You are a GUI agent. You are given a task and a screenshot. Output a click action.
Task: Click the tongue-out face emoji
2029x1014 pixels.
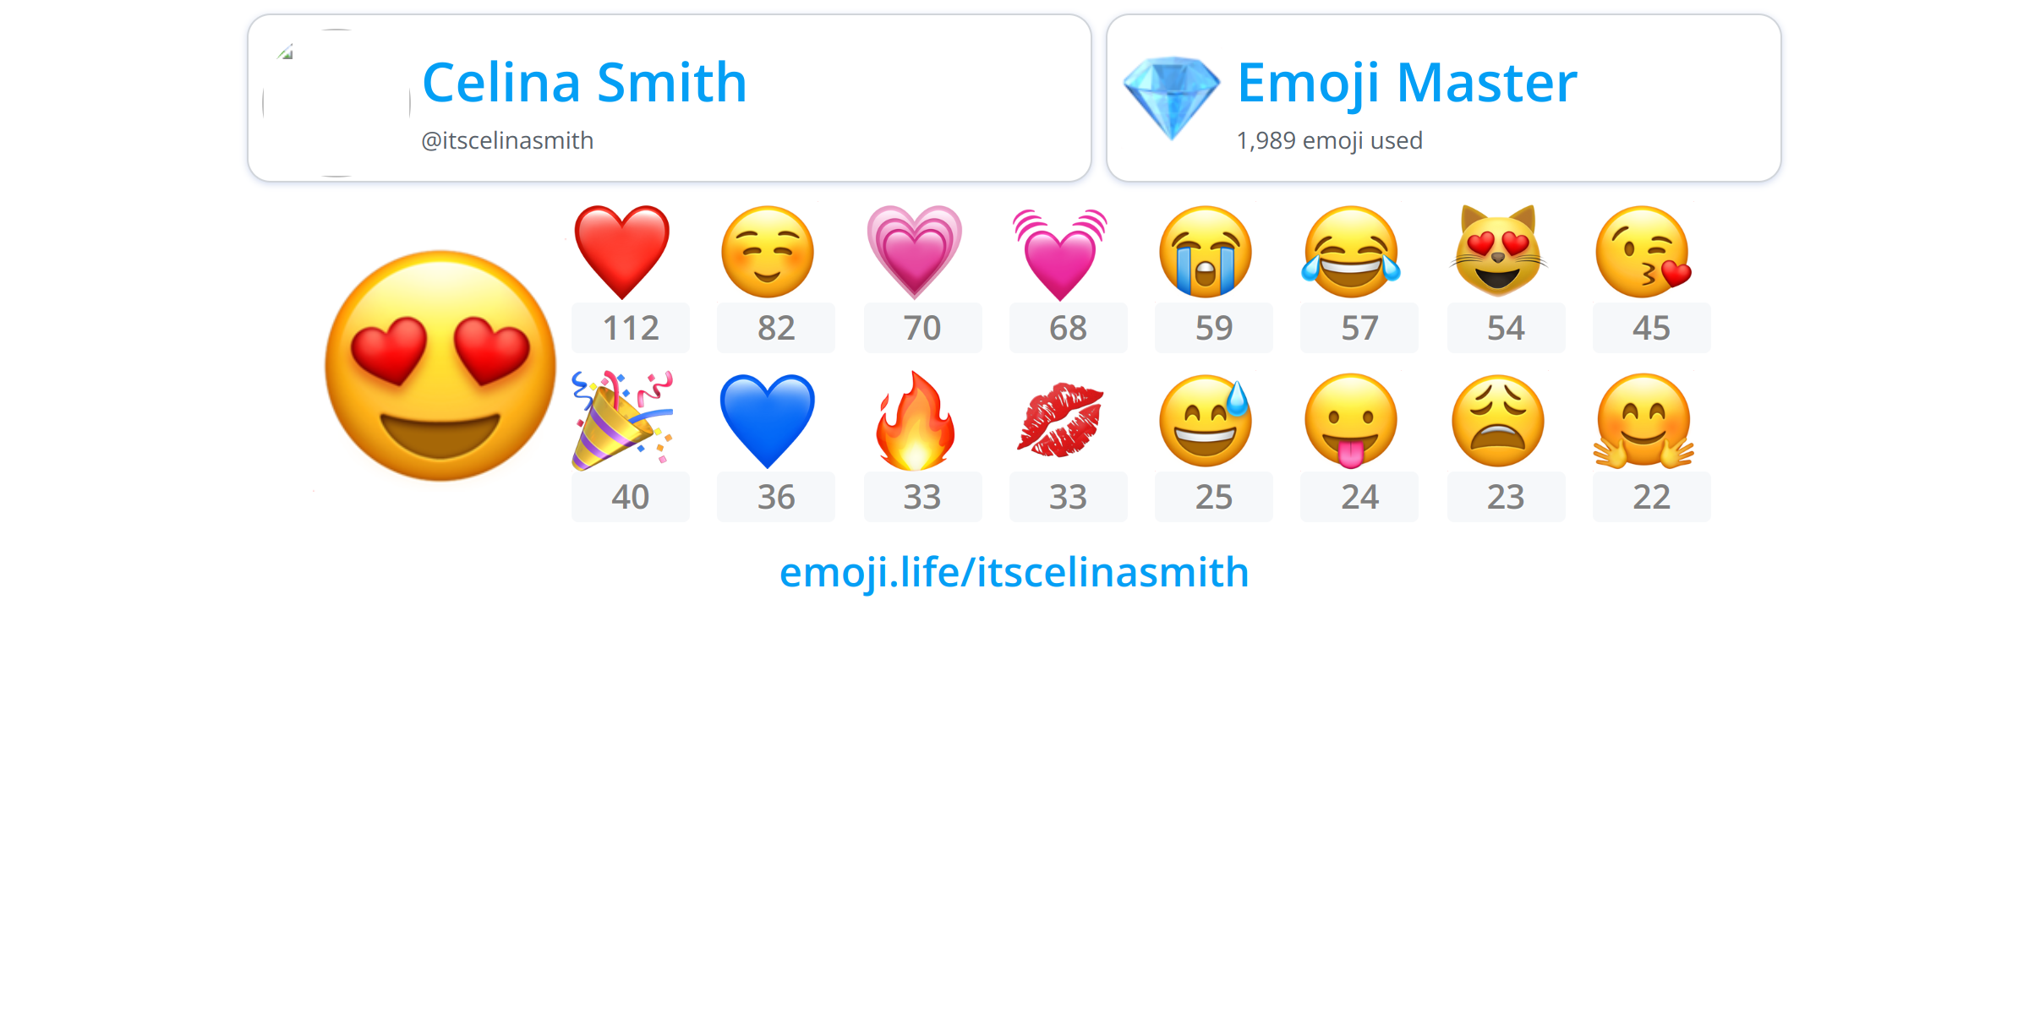click(x=1351, y=421)
